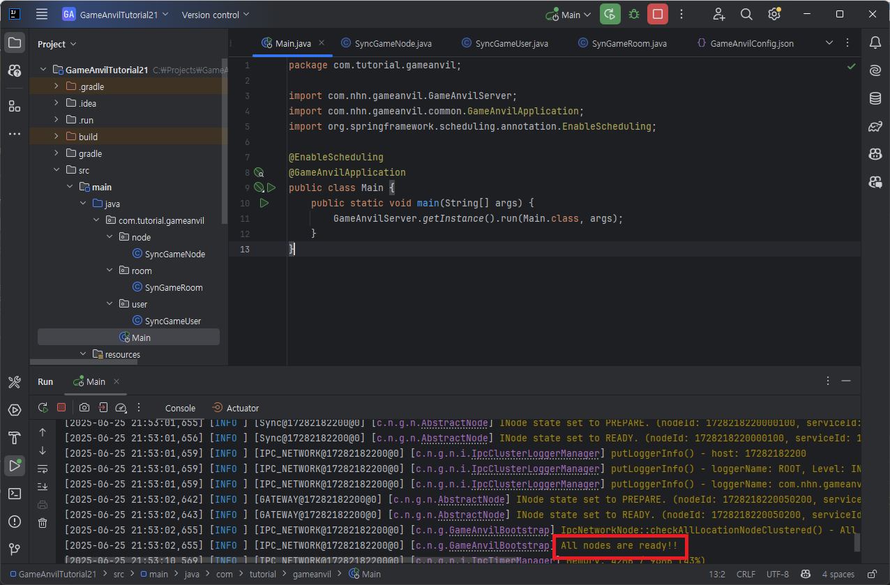Open the Notifications bell panel

[x=875, y=43]
